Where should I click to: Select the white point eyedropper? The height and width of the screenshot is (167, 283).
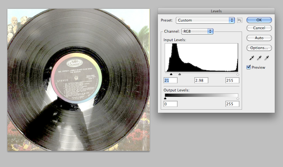coord(266,58)
